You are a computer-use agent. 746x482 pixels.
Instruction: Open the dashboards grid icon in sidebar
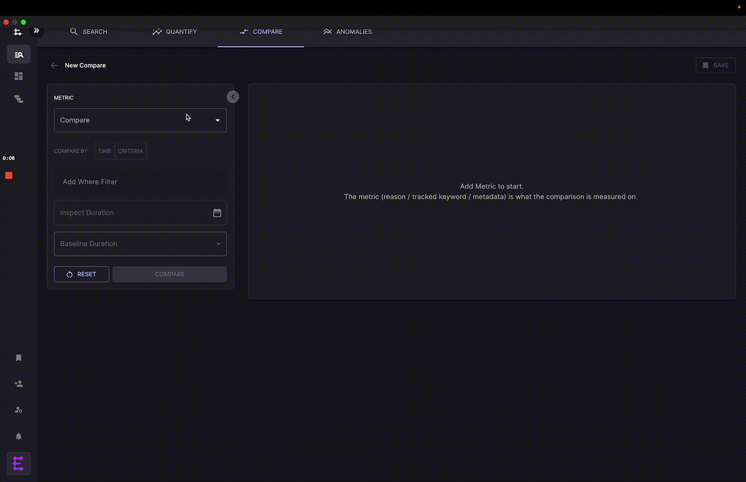click(19, 76)
